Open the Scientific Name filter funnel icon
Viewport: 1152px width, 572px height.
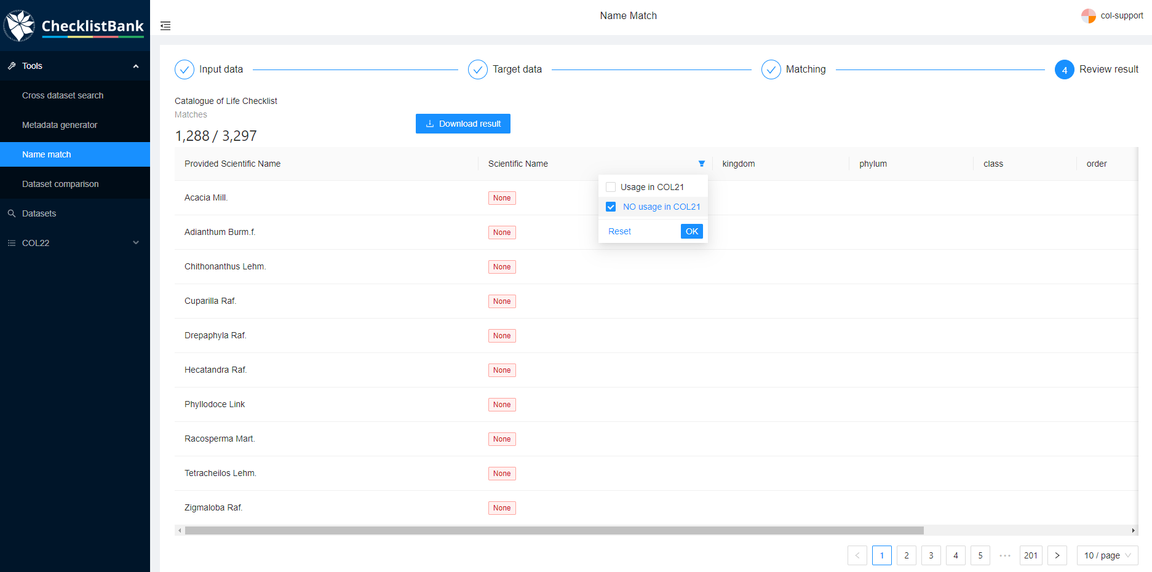701,164
